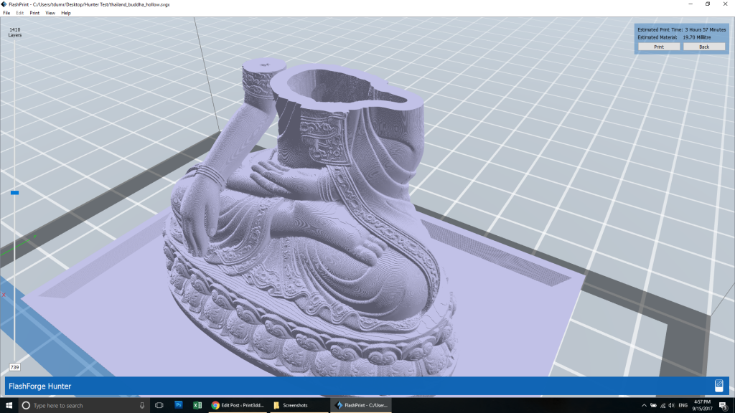
Task: Open the Task View icon
Action: (159, 405)
